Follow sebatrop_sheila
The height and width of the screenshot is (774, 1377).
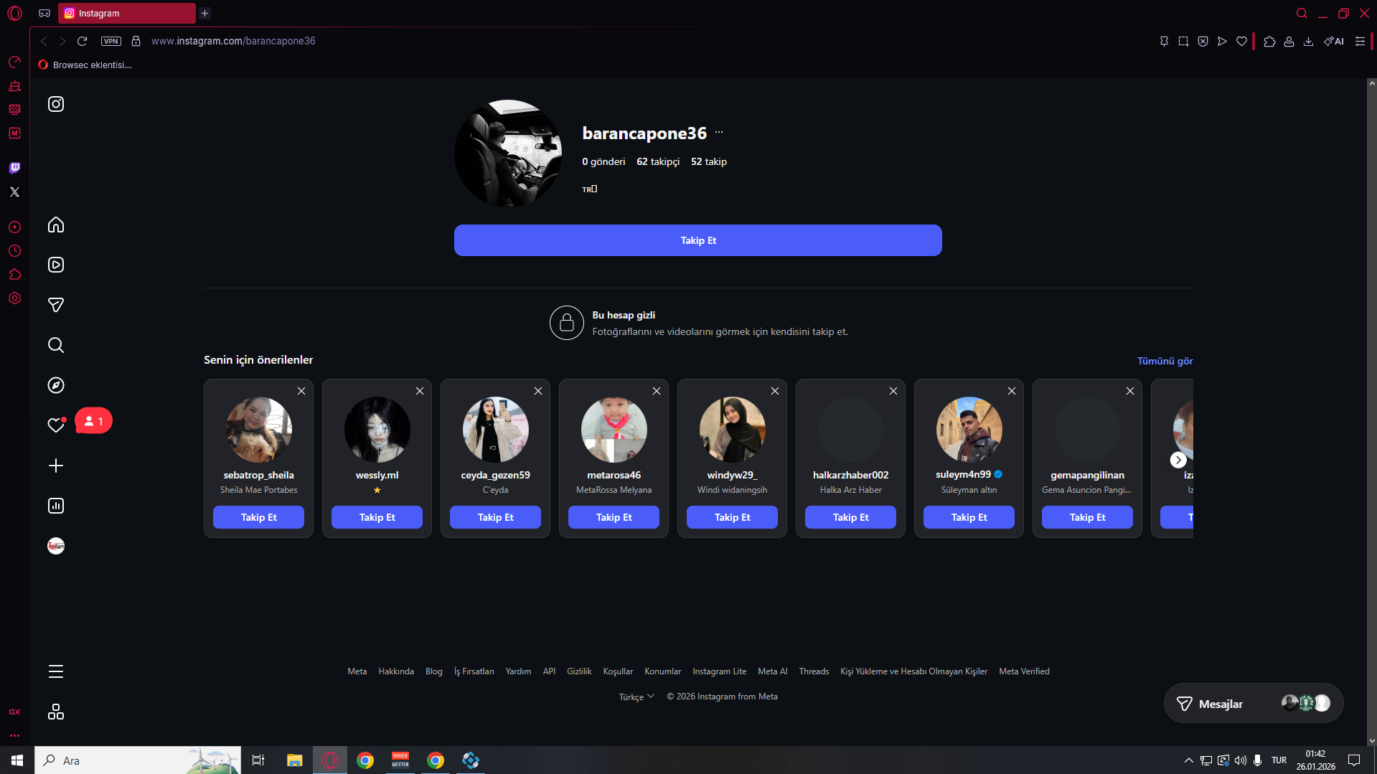(x=258, y=517)
